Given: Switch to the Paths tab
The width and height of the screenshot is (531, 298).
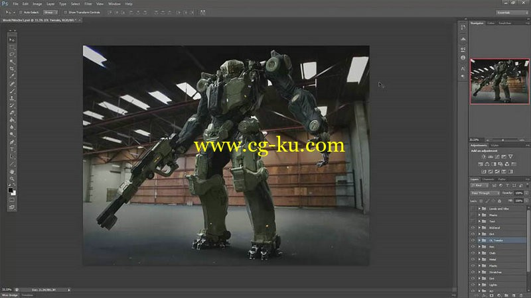Looking at the screenshot, I should (502, 179).
